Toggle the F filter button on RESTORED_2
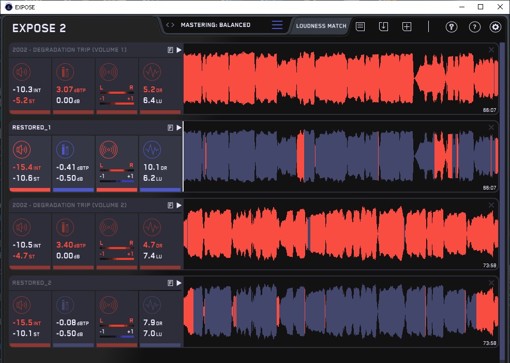The width and height of the screenshot is (510, 363). pyautogui.click(x=170, y=283)
